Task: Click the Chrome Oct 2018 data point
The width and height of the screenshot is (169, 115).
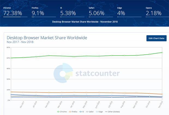Action: (149, 54)
